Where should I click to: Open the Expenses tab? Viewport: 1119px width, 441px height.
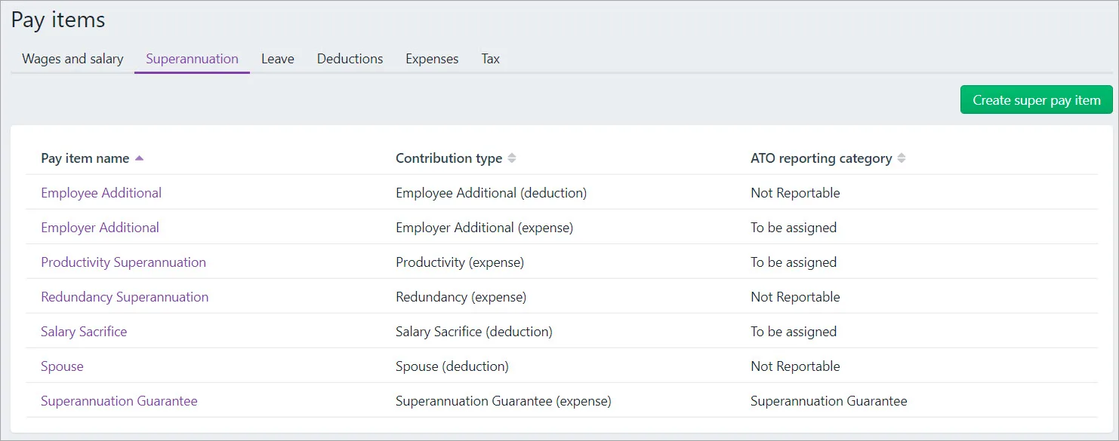click(x=432, y=59)
